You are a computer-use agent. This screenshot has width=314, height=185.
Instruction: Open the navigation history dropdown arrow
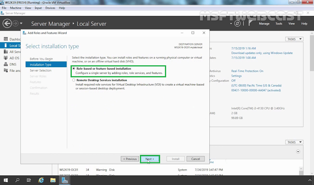pos(21,23)
